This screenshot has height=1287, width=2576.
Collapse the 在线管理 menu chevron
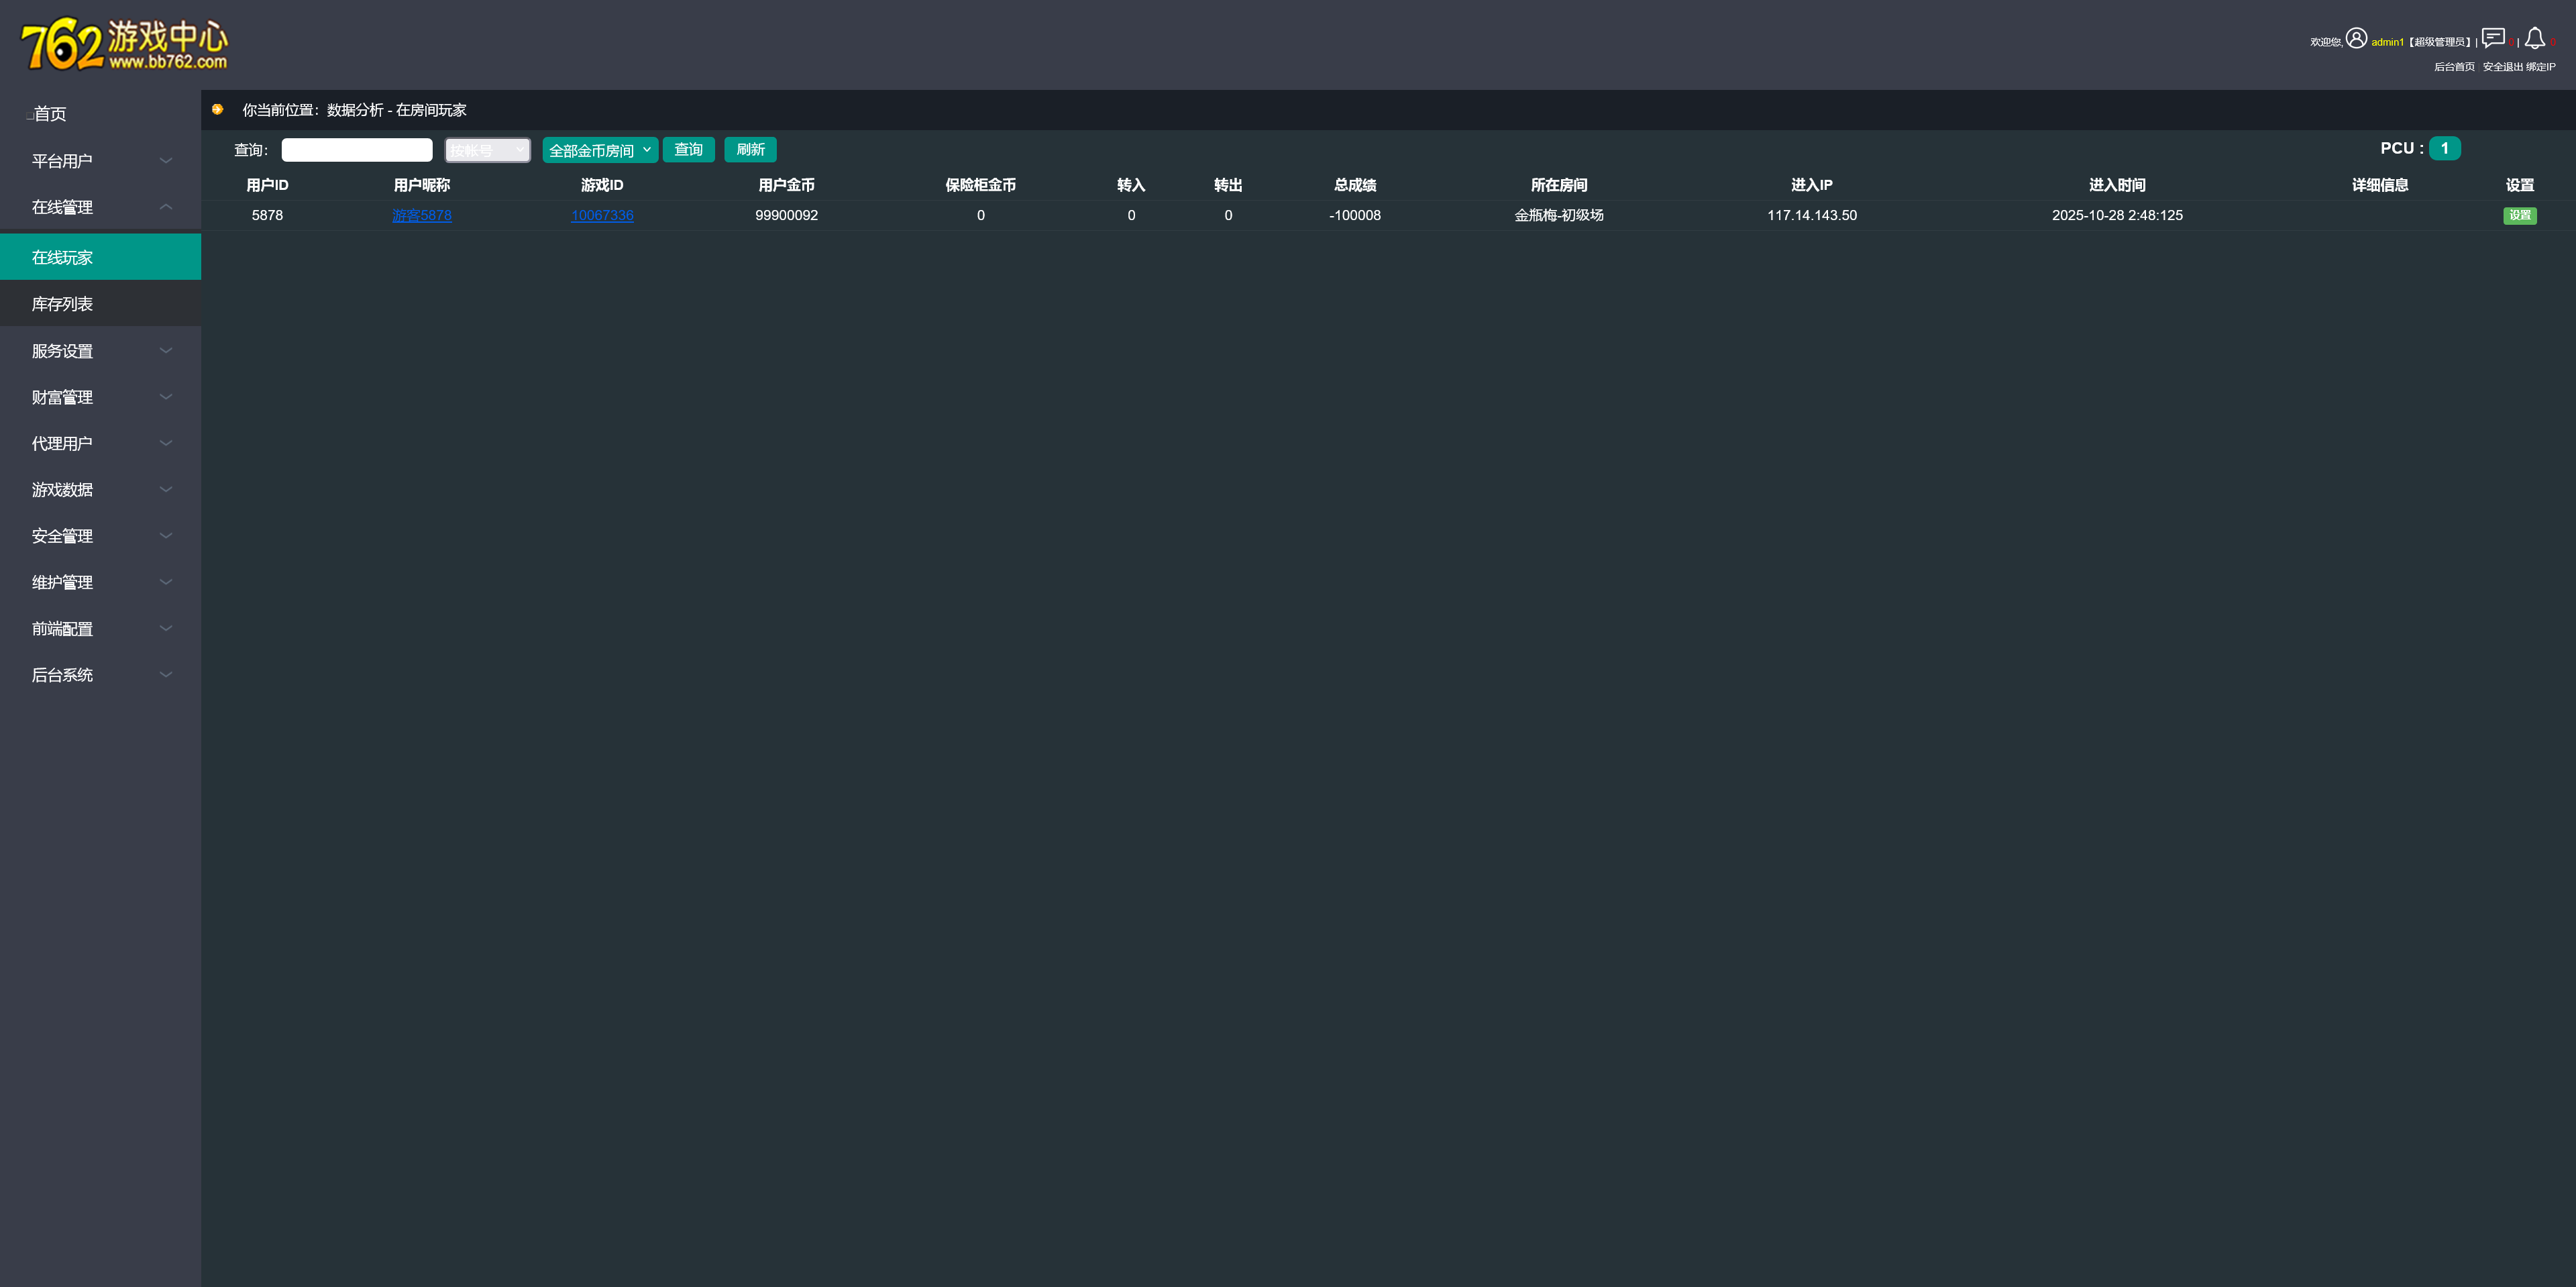pos(166,207)
